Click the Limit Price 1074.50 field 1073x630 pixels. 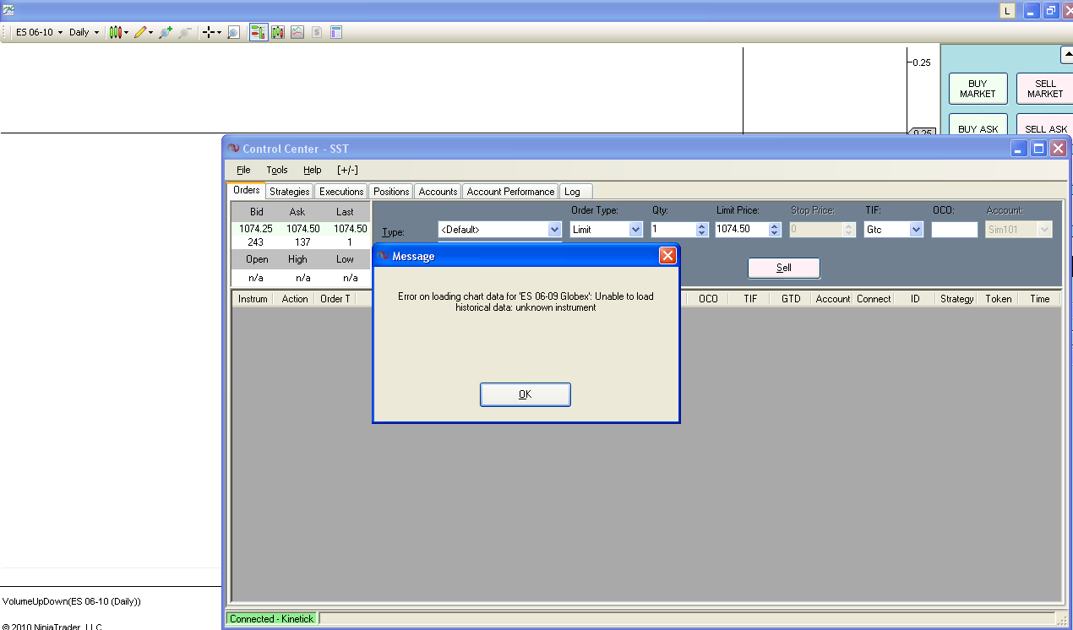click(742, 229)
